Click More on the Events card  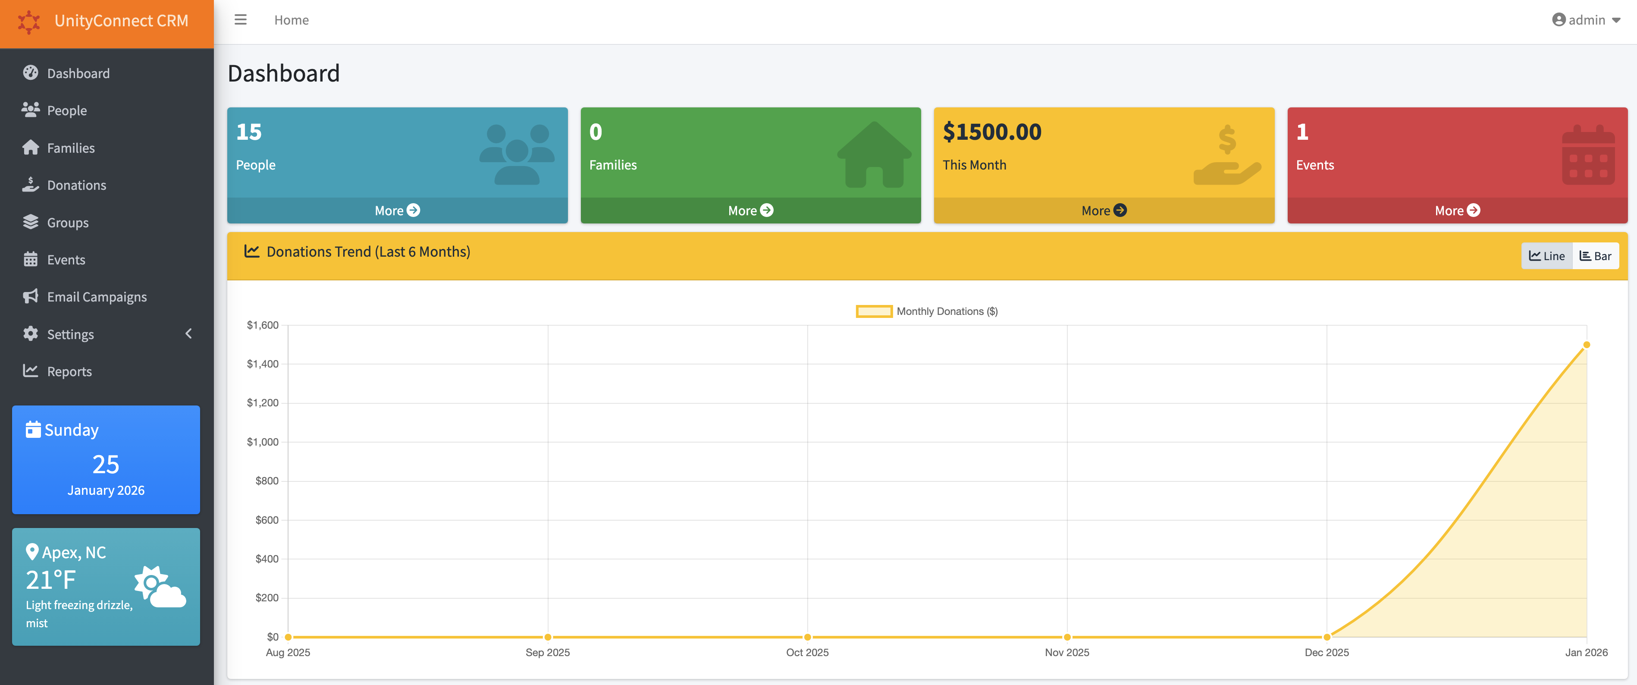point(1456,210)
